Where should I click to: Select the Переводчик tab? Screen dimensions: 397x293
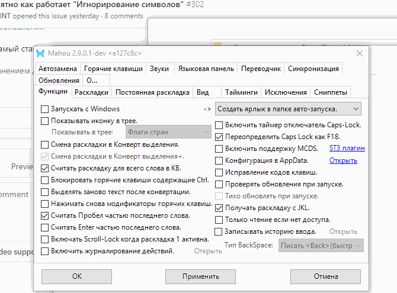point(261,69)
